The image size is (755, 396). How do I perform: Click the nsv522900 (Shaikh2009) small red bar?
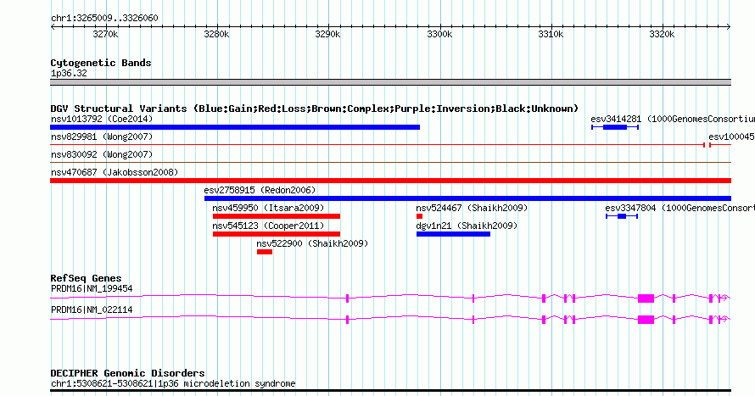(x=265, y=252)
